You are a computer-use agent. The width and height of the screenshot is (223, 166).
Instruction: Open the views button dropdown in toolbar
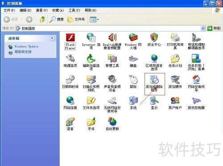(x=94, y=19)
